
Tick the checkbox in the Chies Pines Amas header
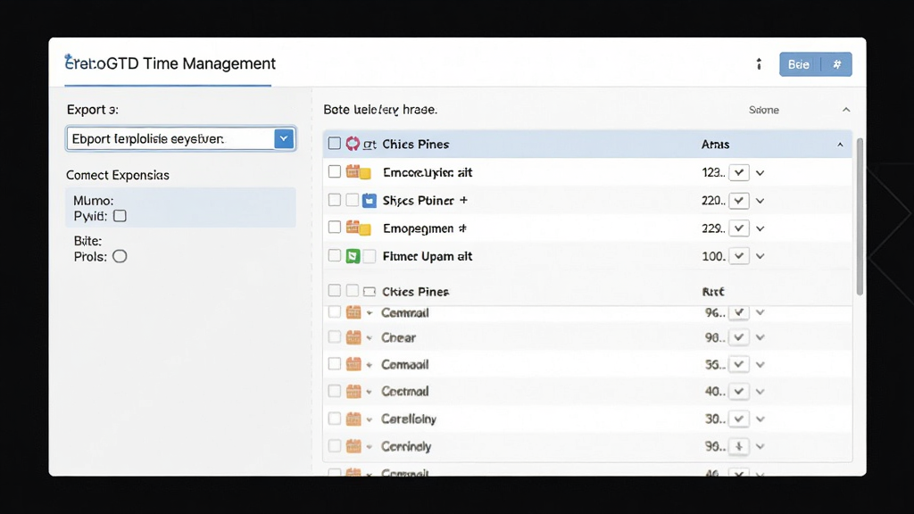click(334, 144)
